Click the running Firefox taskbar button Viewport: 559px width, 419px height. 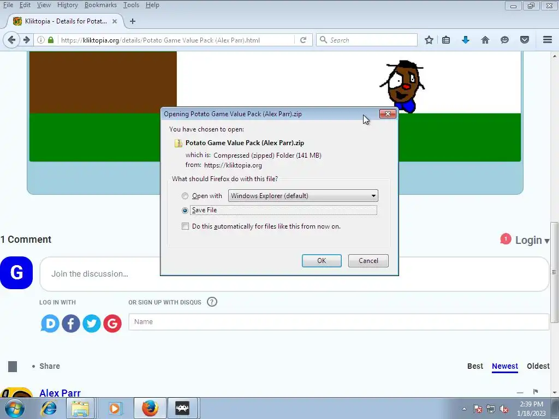tap(150, 408)
